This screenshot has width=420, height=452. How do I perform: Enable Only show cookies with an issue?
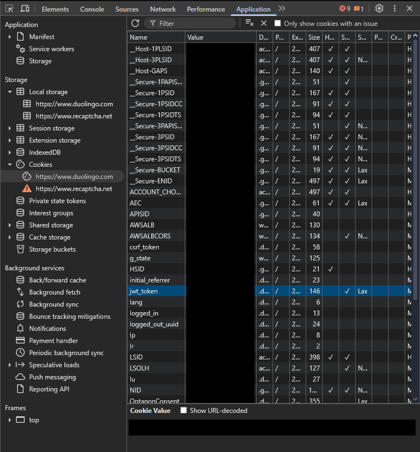(278, 23)
